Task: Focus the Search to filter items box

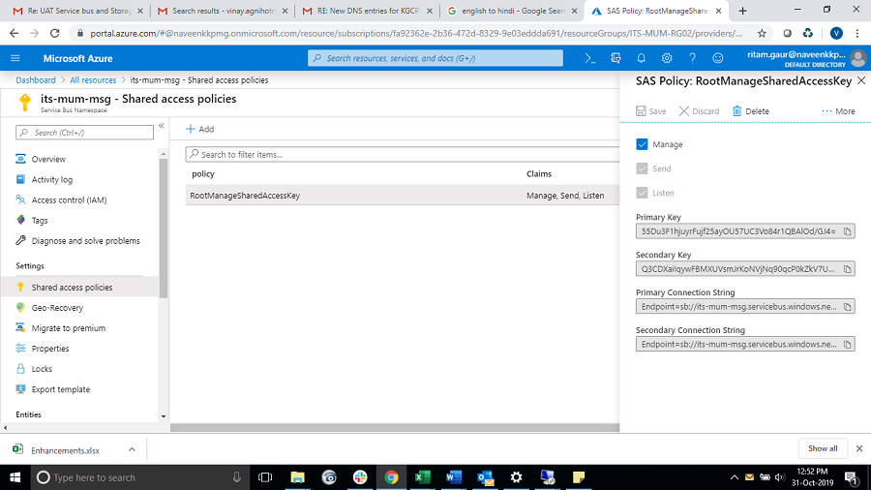Action: (403, 154)
